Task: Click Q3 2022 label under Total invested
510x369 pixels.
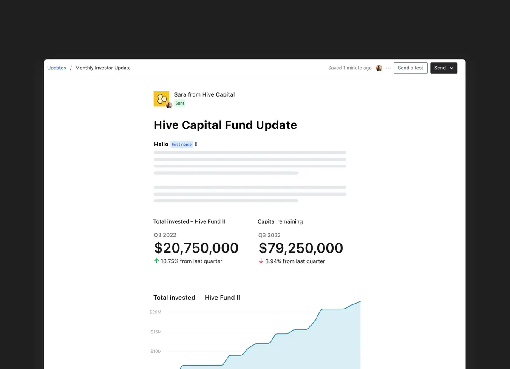Action: (165, 235)
